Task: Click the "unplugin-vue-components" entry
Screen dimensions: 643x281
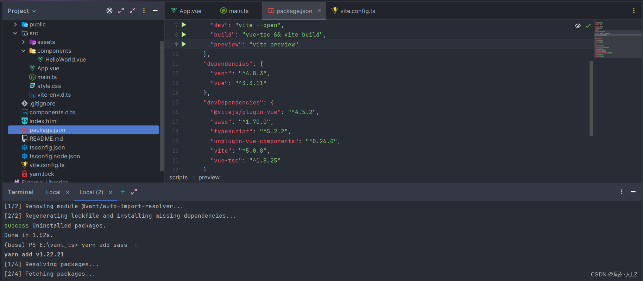Action: pos(254,141)
